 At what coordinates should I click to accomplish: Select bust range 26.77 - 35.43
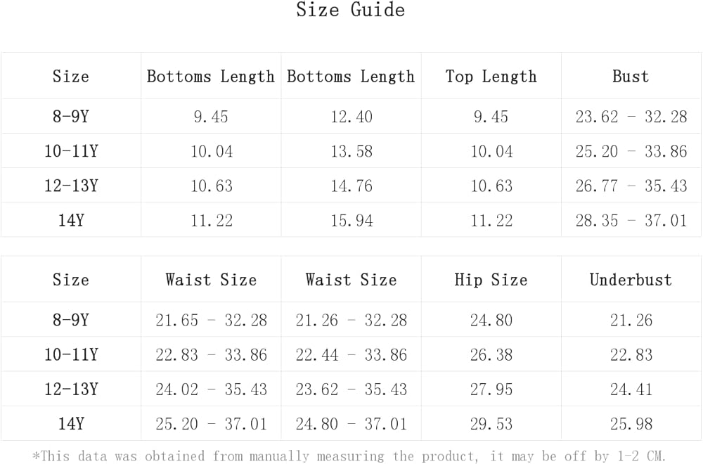pos(631,186)
